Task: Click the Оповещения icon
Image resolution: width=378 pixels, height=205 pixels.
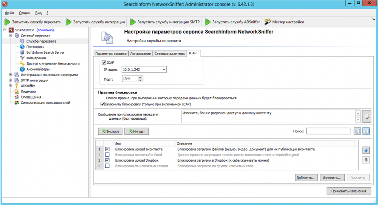Action: click(x=17, y=97)
